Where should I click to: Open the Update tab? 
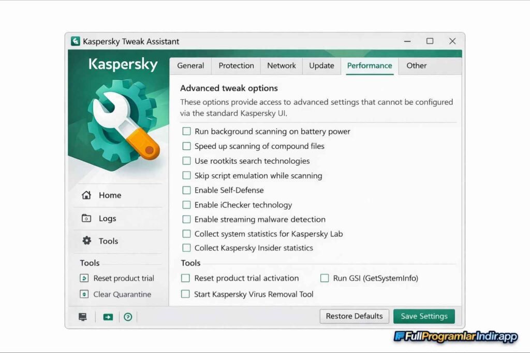tap(321, 66)
